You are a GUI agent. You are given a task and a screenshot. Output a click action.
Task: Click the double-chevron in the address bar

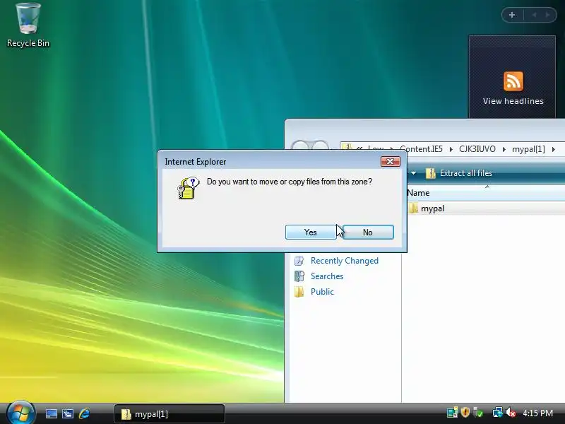pyautogui.click(x=359, y=148)
